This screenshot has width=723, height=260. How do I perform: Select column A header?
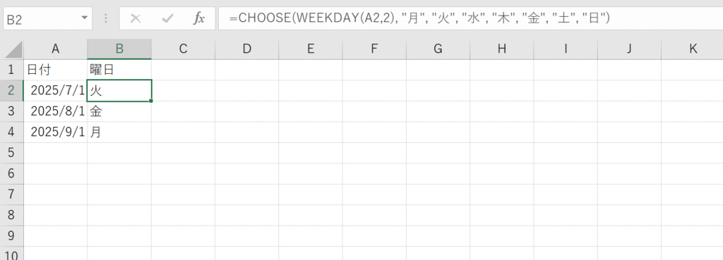pyautogui.click(x=55, y=49)
